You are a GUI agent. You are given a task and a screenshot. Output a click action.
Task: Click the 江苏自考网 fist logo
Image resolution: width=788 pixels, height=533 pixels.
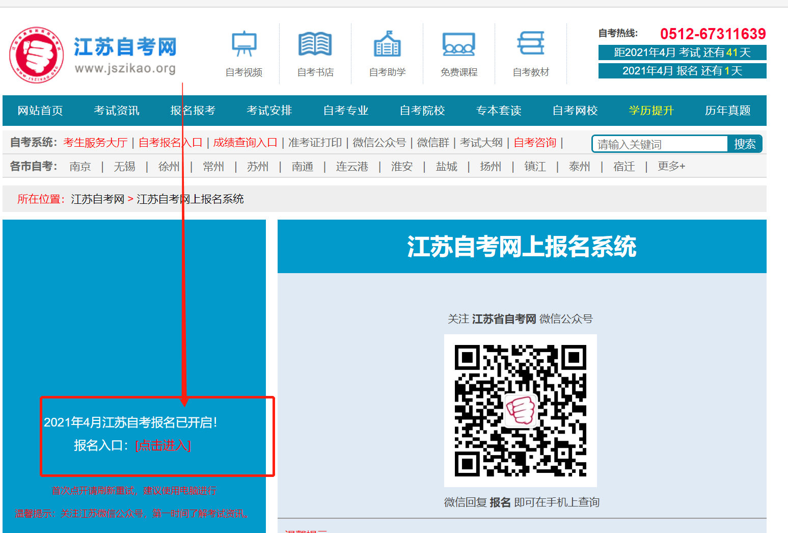click(37, 55)
